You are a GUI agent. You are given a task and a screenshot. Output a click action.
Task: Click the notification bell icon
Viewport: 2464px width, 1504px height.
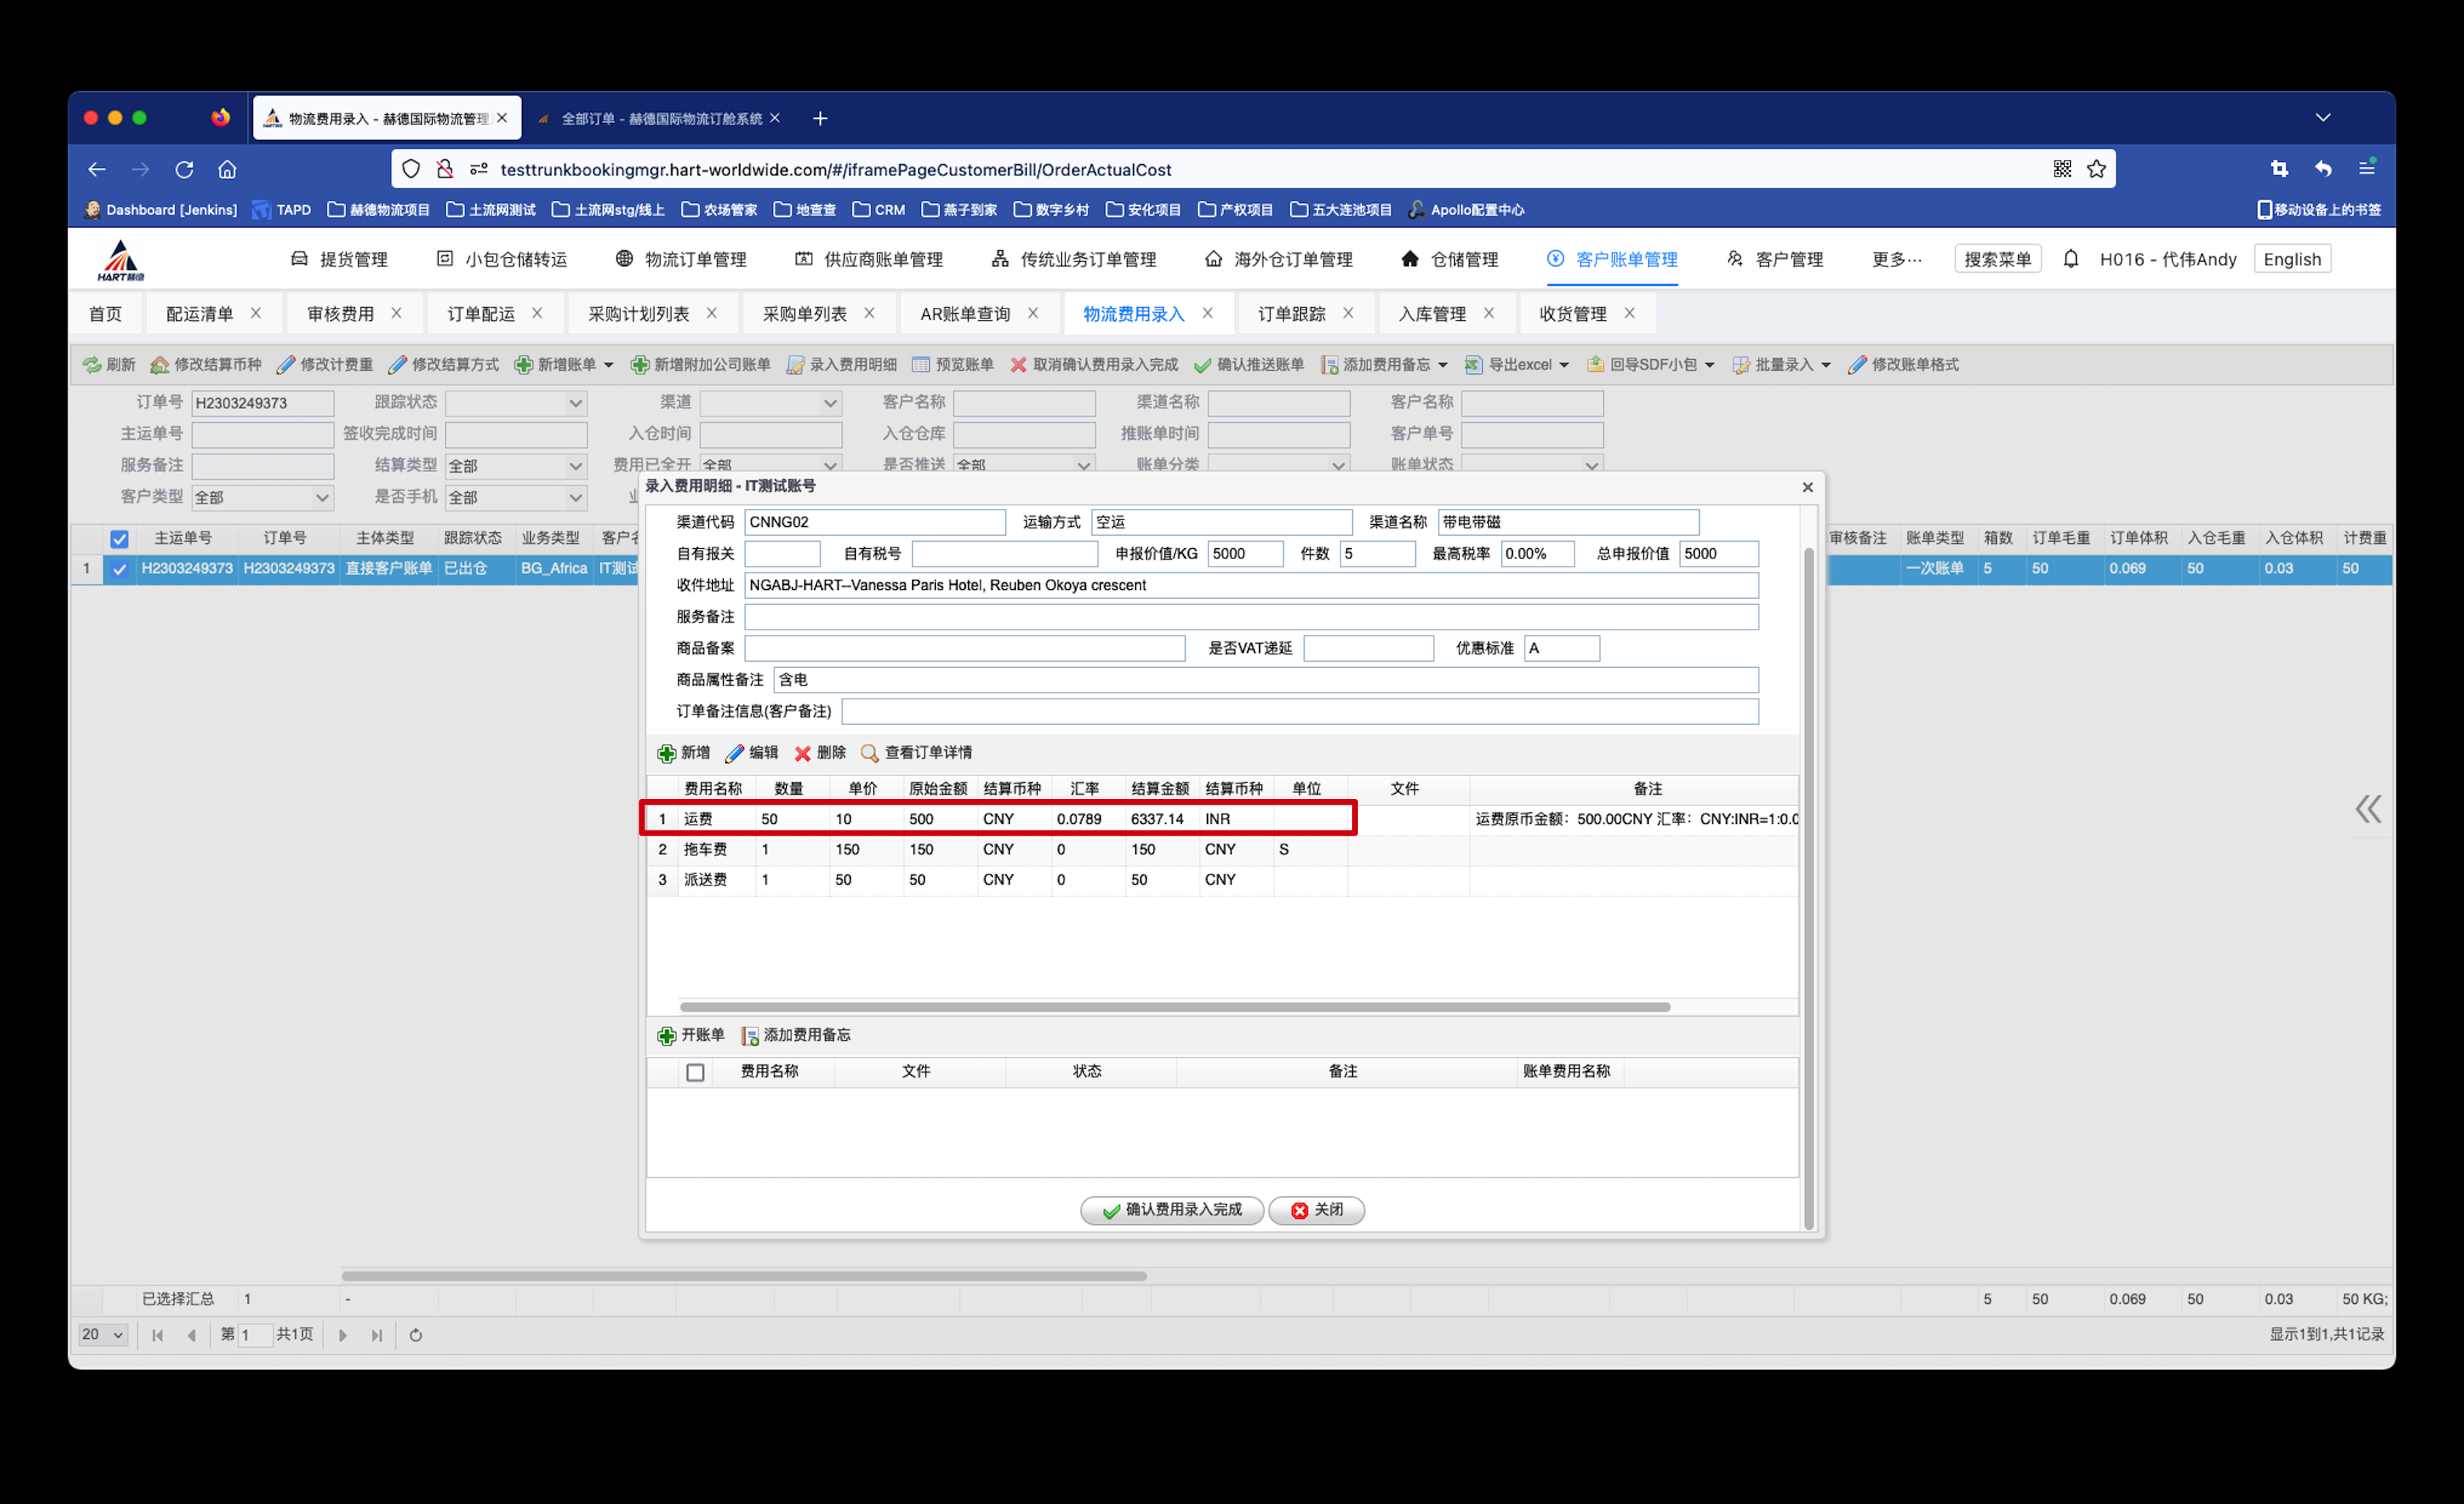pyautogui.click(x=2070, y=259)
